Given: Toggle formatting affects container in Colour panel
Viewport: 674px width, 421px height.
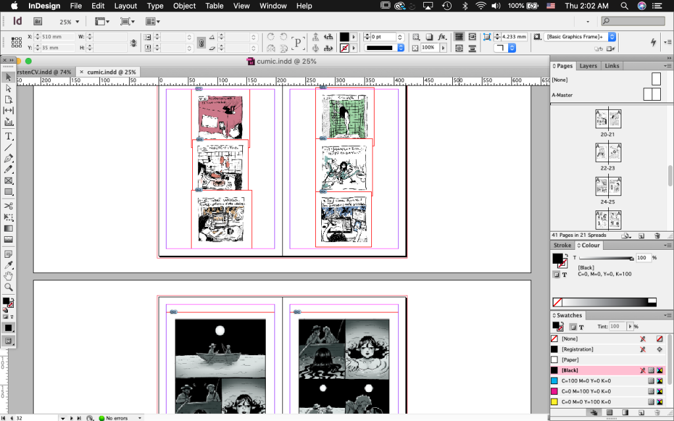Looking at the screenshot, I should 556,274.
